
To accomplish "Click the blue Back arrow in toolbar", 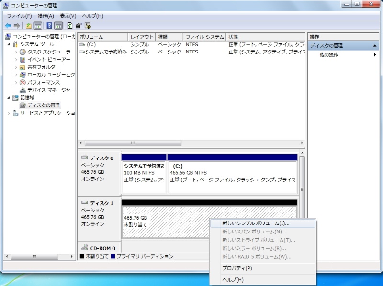I will [x=8, y=26].
